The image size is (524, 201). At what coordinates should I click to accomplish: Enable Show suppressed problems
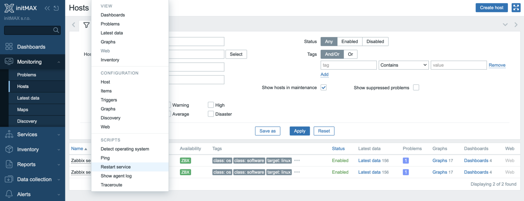click(x=416, y=87)
